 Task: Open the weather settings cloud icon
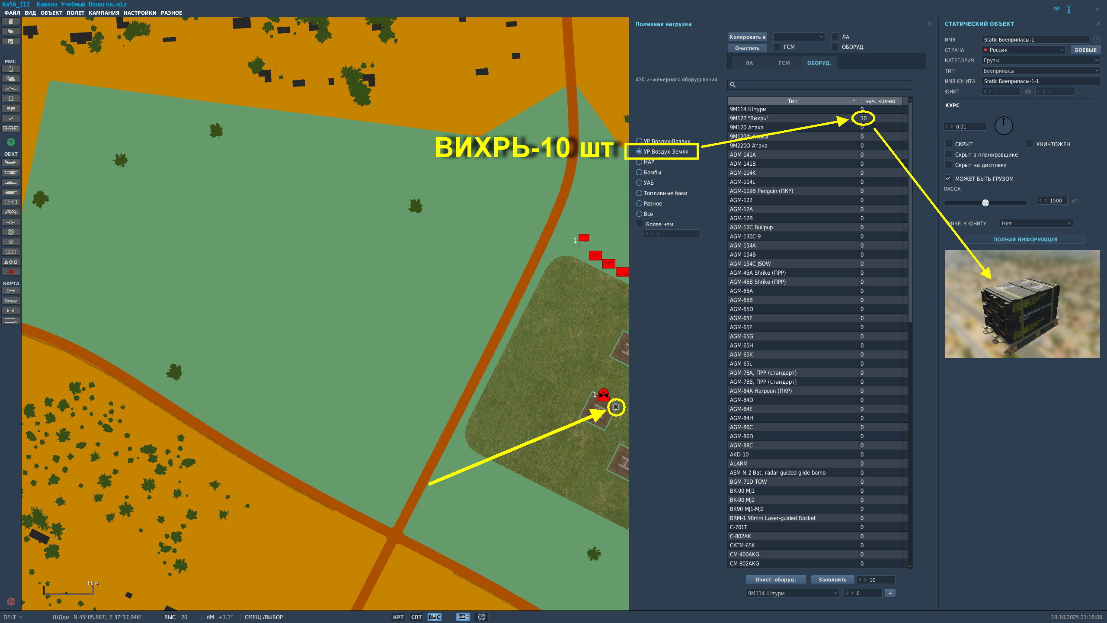click(x=11, y=79)
